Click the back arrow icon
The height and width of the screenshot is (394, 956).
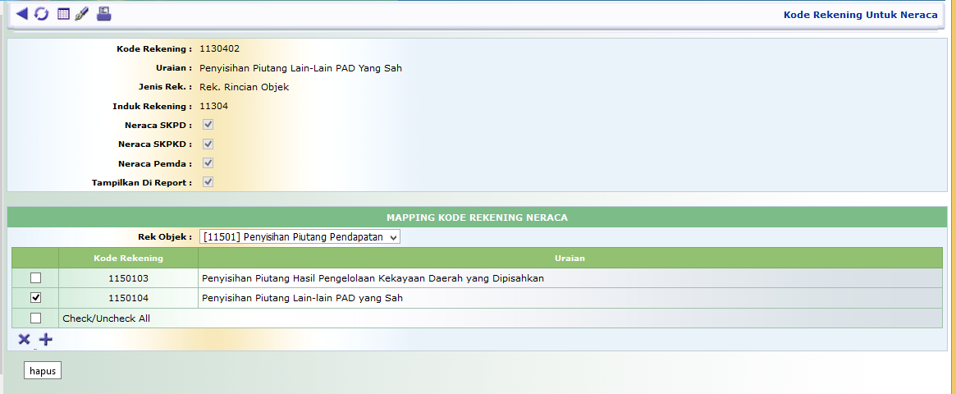[x=21, y=13]
